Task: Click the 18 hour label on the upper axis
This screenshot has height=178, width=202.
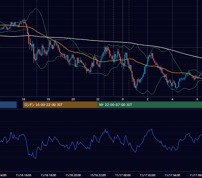Action: [48, 99]
